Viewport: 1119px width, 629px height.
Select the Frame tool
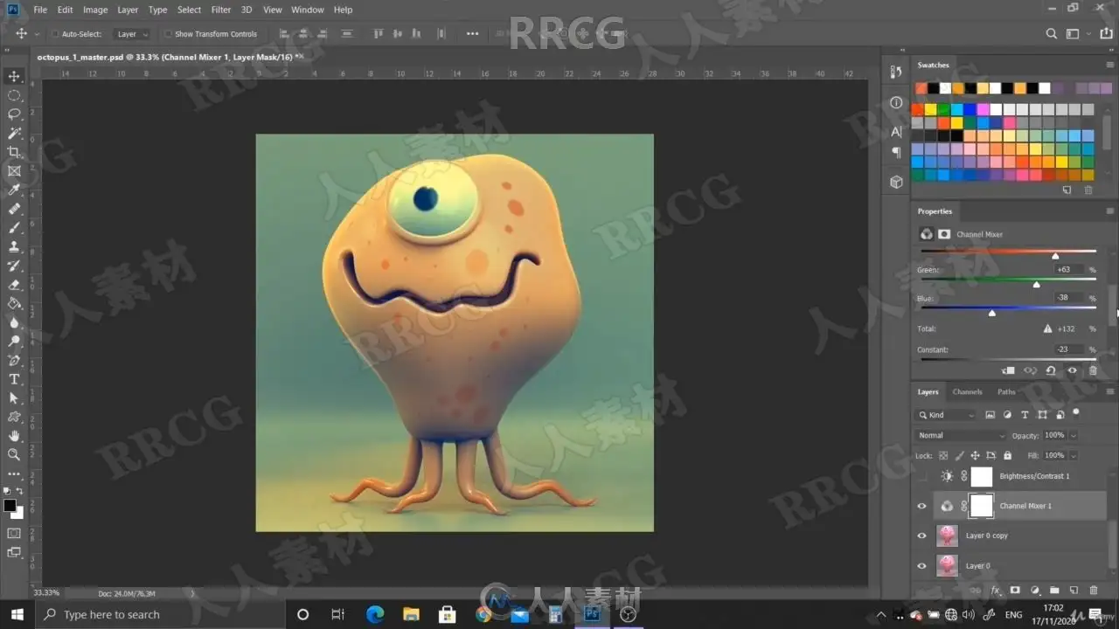coord(14,171)
